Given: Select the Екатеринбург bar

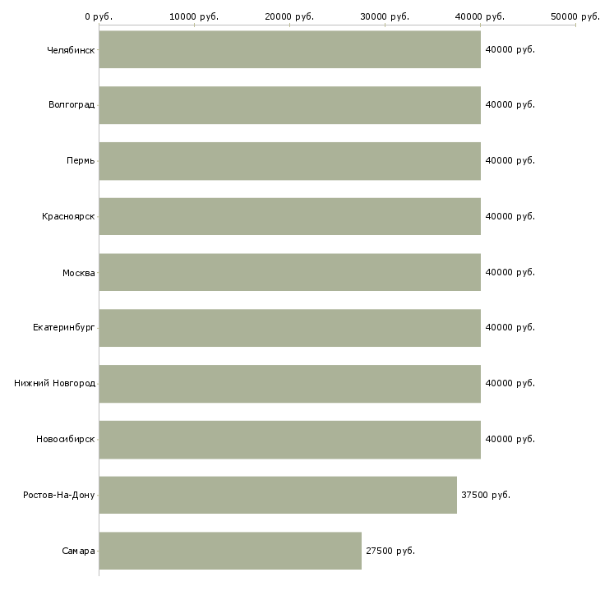Looking at the screenshot, I should pyautogui.click(x=289, y=328).
